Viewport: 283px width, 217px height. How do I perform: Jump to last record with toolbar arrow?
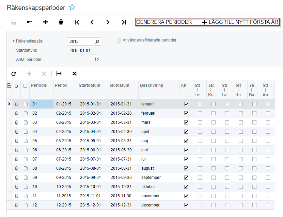coord(124,22)
